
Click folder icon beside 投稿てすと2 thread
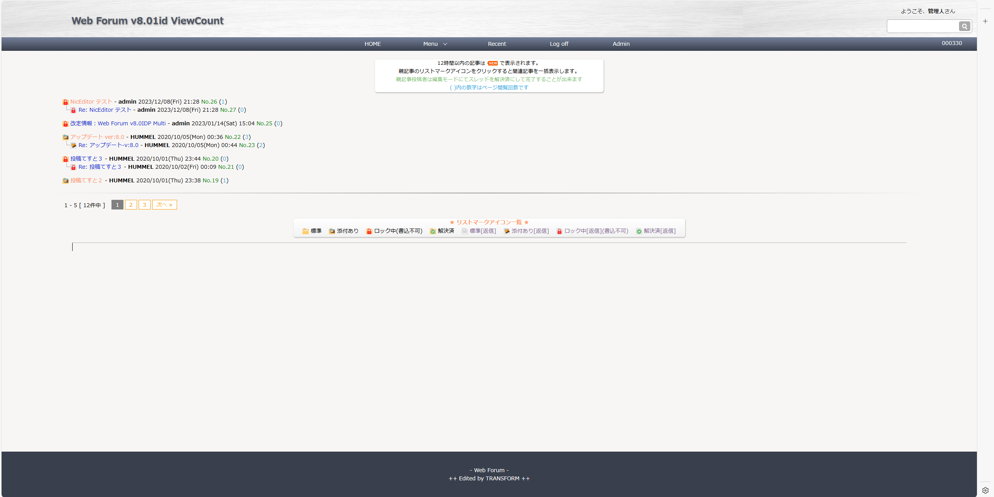pyautogui.click(x=65, y=181)
